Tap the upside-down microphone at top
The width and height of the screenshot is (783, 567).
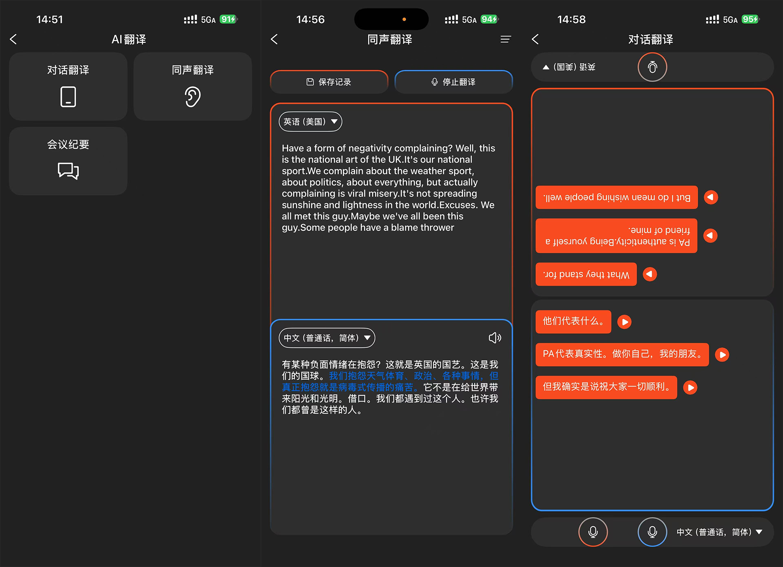652,67
